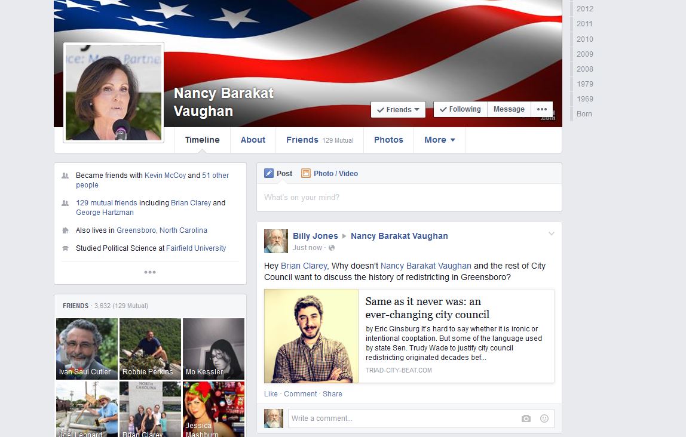Select the Photo / Video composer tab

[329, 174]
